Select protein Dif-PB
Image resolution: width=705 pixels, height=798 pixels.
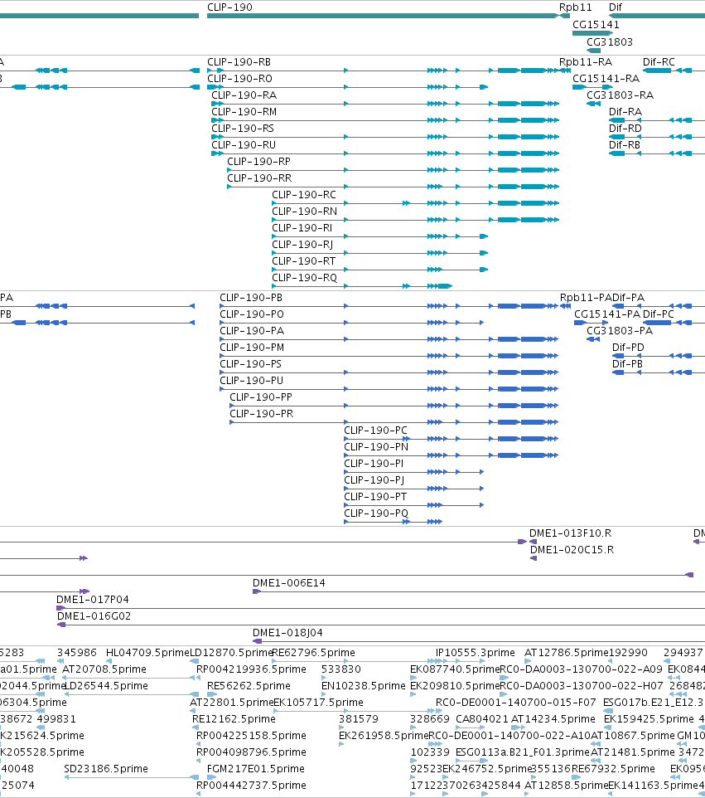[627, 364]
